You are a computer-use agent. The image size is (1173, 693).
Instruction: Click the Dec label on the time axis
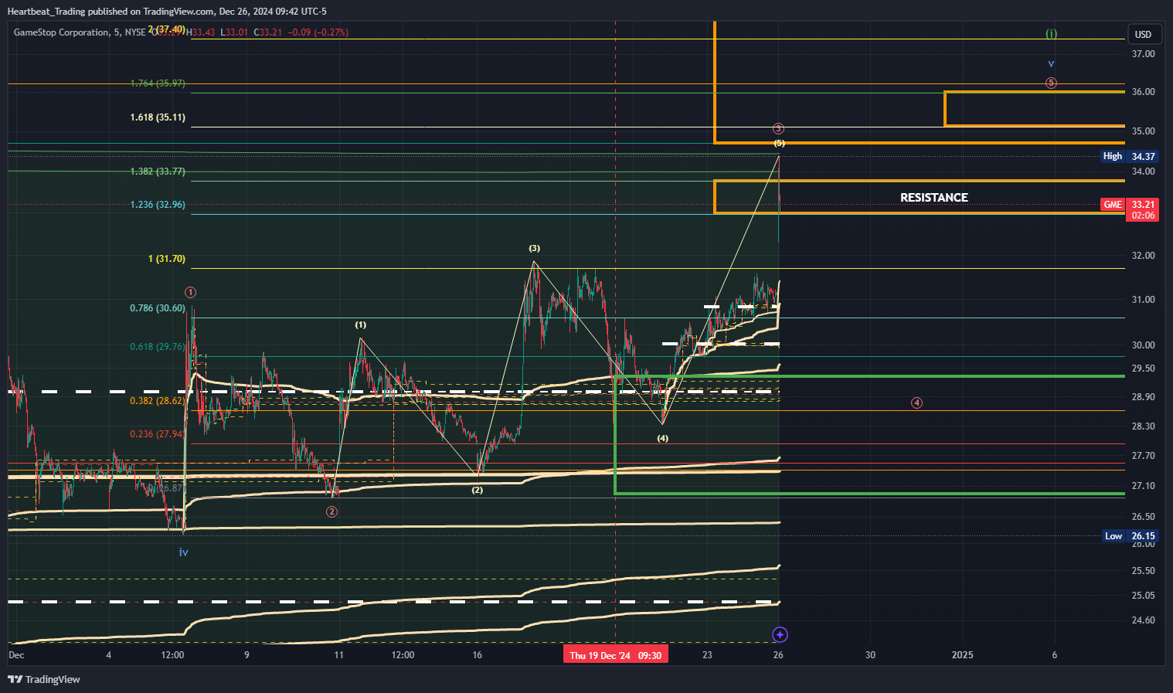tap(16, 655)
